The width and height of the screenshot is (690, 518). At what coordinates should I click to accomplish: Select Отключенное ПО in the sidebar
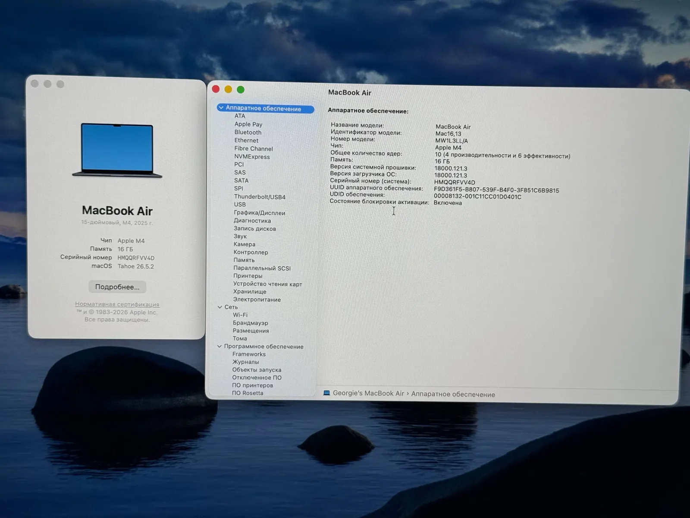[257, 378]
